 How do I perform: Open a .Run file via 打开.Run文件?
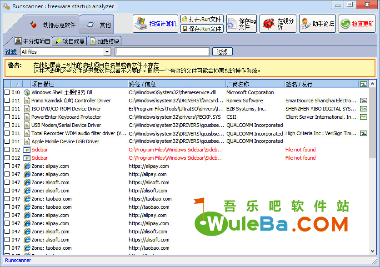click(x=202, y=19)
